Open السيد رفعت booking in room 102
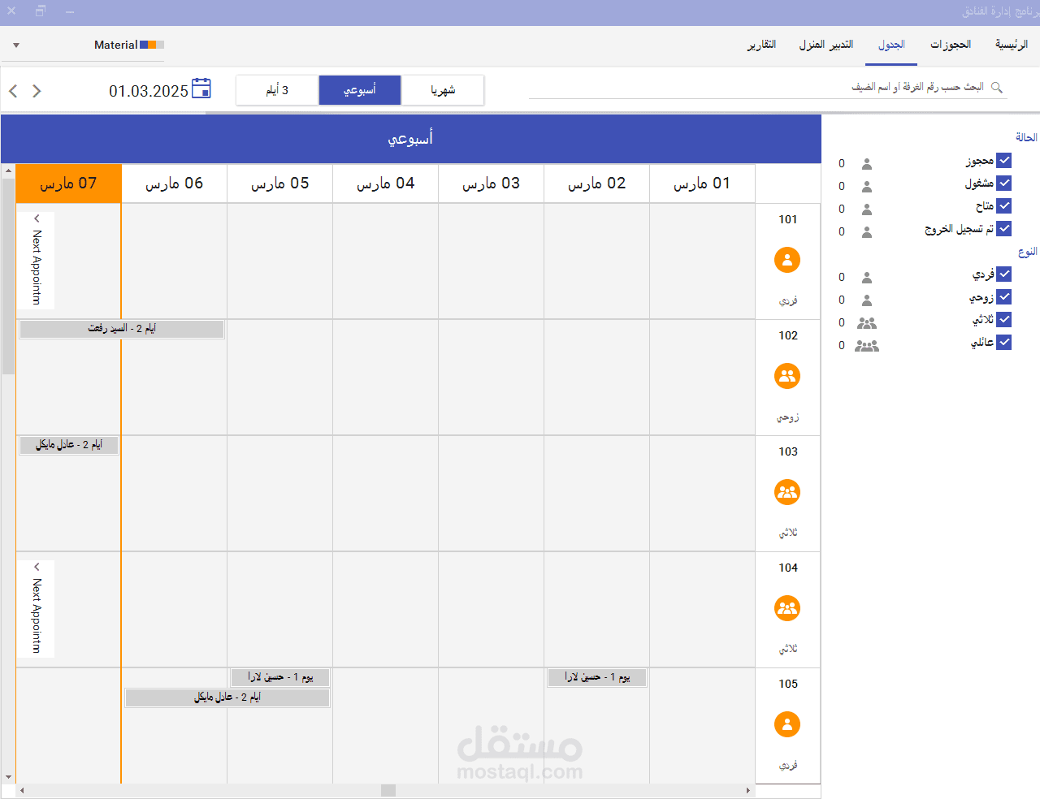1040x799 pixels. click(122, 329)
